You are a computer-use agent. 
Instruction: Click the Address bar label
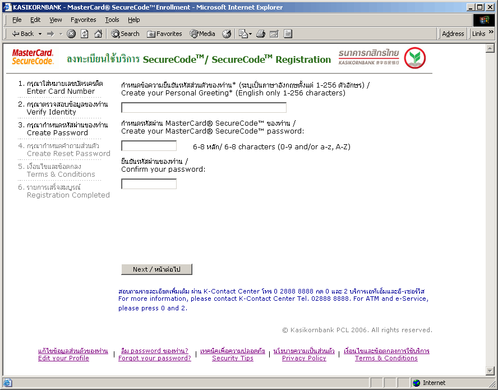click(x=453, y=34)
